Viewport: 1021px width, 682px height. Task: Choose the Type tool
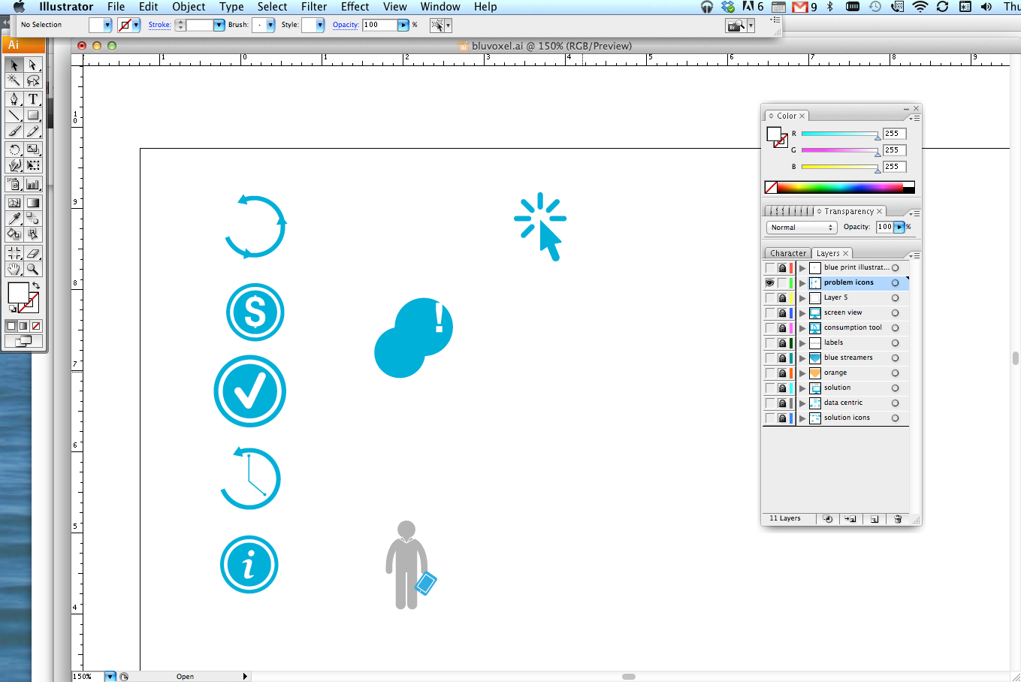tap(33, 99)
